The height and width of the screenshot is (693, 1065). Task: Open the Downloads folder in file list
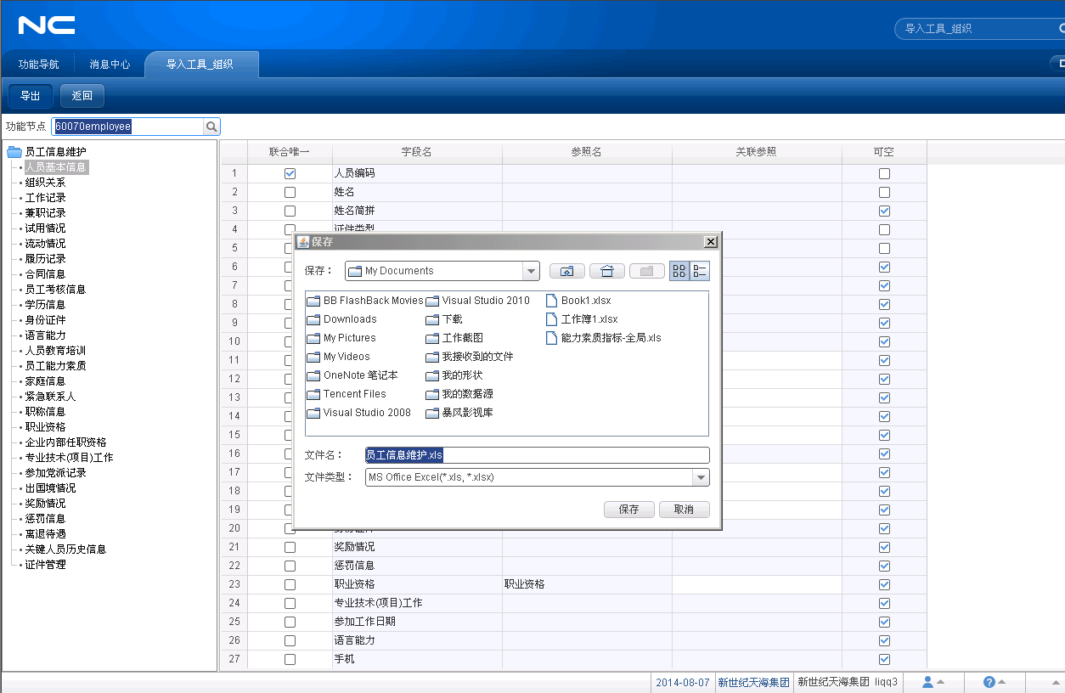pos(349,319)
